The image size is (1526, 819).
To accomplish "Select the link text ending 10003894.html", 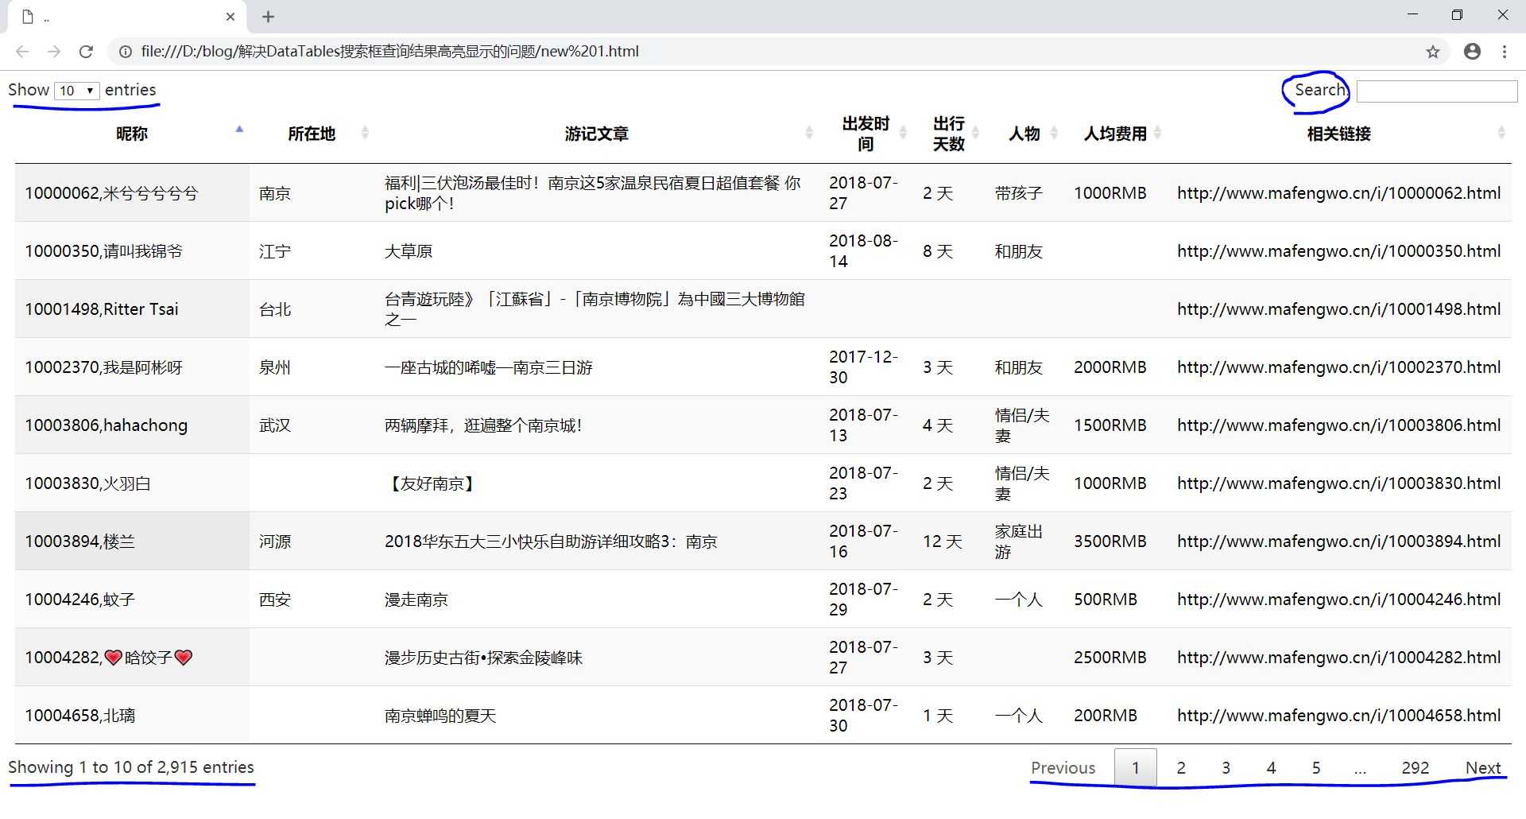I will pos(1339,541).
